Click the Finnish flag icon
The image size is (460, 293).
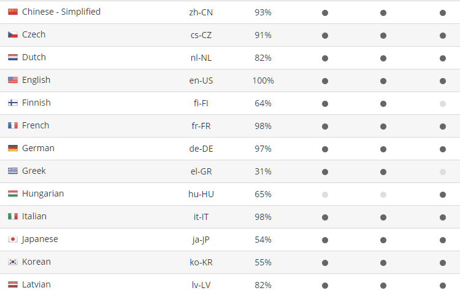pyautogui.click(x=13, y=103)
